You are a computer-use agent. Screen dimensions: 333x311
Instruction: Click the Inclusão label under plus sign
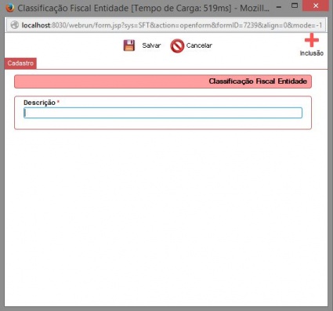tap(312, 53)
